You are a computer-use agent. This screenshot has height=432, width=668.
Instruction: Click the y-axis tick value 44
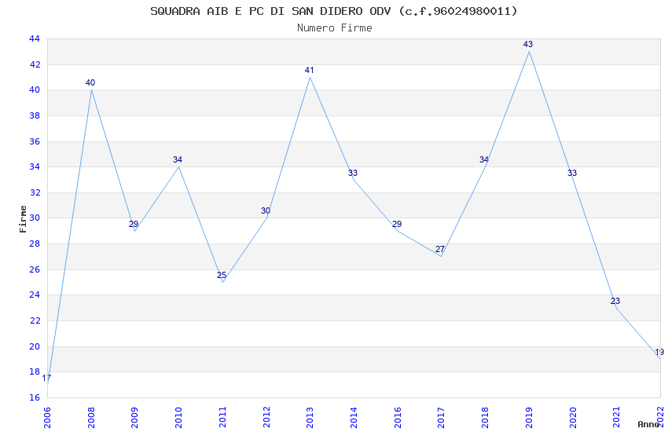(x=35, y=38)
